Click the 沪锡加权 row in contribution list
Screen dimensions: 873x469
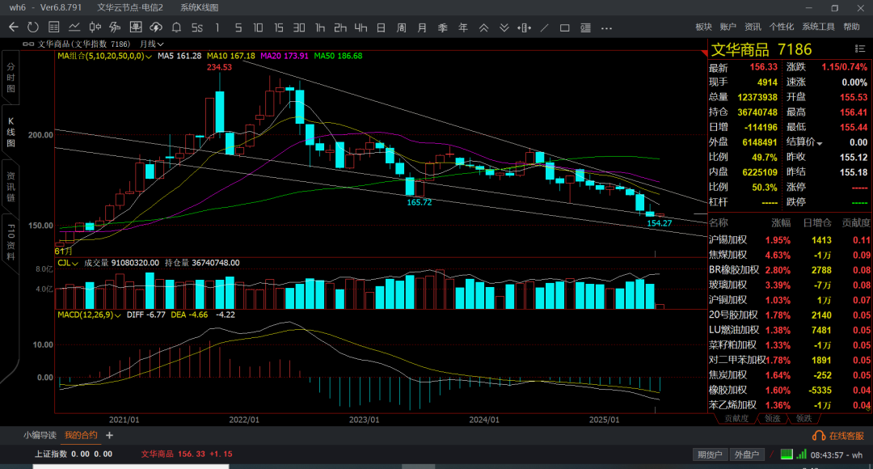[727, 240]
